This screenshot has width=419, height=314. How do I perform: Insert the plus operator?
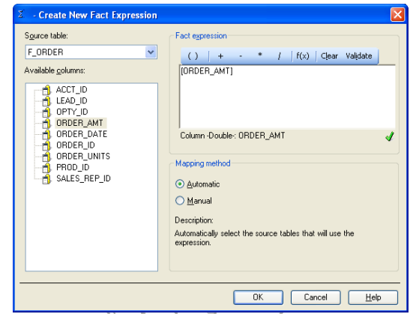tap(220, 56)
